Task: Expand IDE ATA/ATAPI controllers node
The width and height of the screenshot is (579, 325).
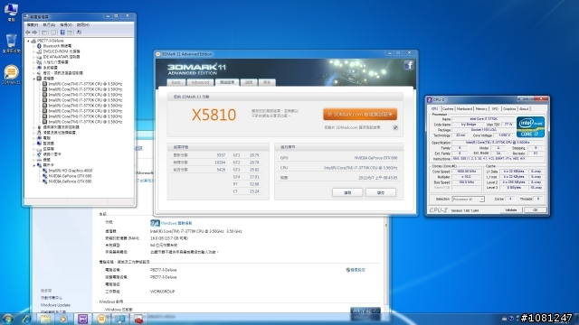Action: point(33,57)
